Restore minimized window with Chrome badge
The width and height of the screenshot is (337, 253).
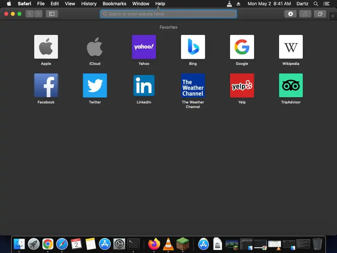(261, 244)
